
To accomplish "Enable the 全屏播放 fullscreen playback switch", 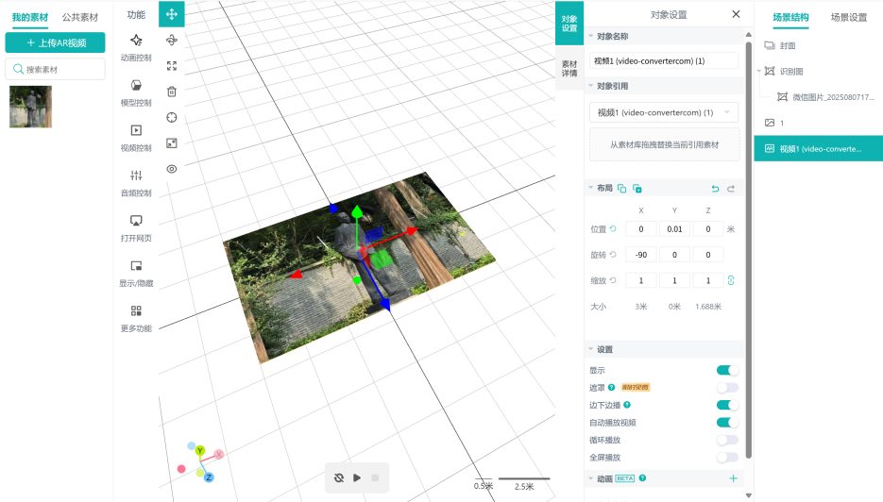I will tap(727, 458).
